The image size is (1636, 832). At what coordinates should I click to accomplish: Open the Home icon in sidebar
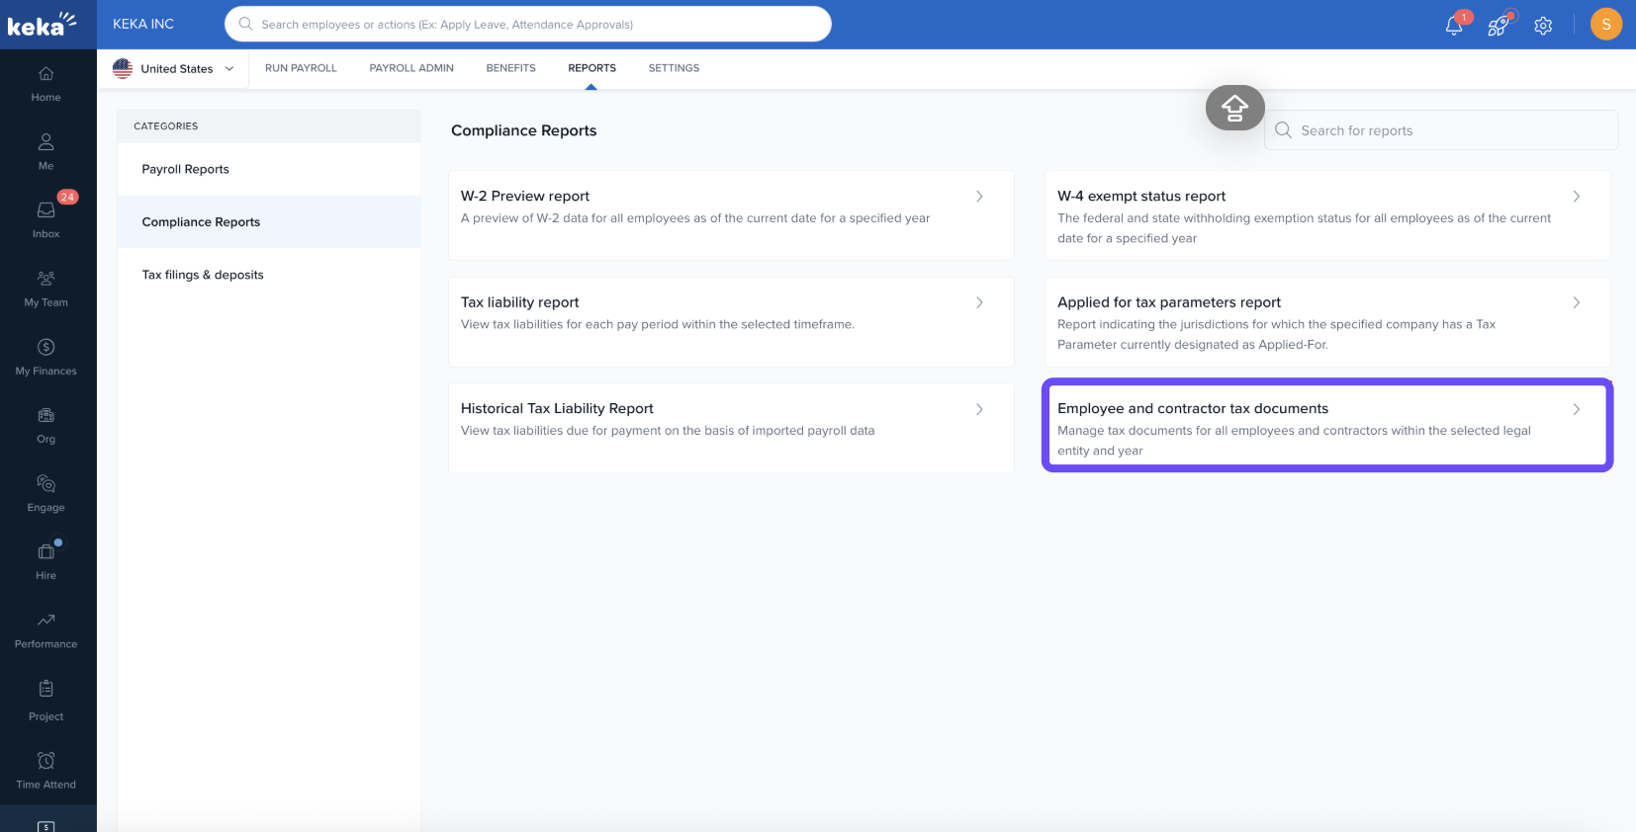pyautogui.click(x=45, y=75)
